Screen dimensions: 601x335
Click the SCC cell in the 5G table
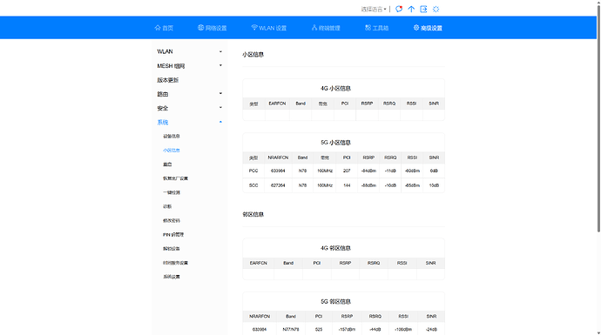tap(253, 185)
